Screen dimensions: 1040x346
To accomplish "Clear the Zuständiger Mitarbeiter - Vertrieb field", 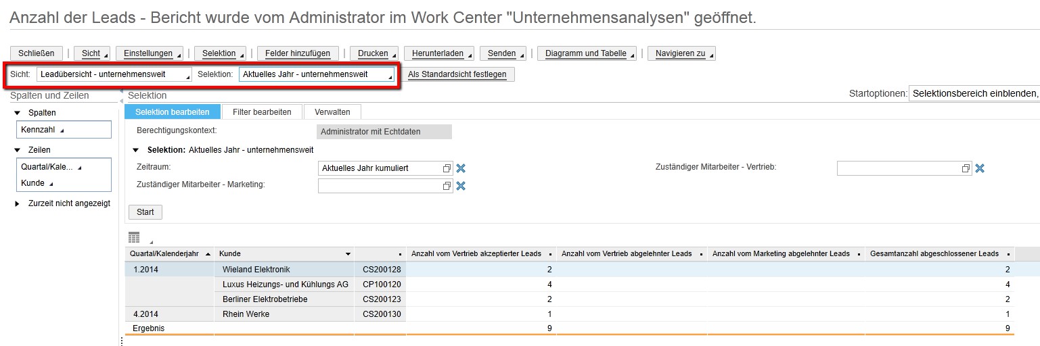I will (x=979, y=168).
